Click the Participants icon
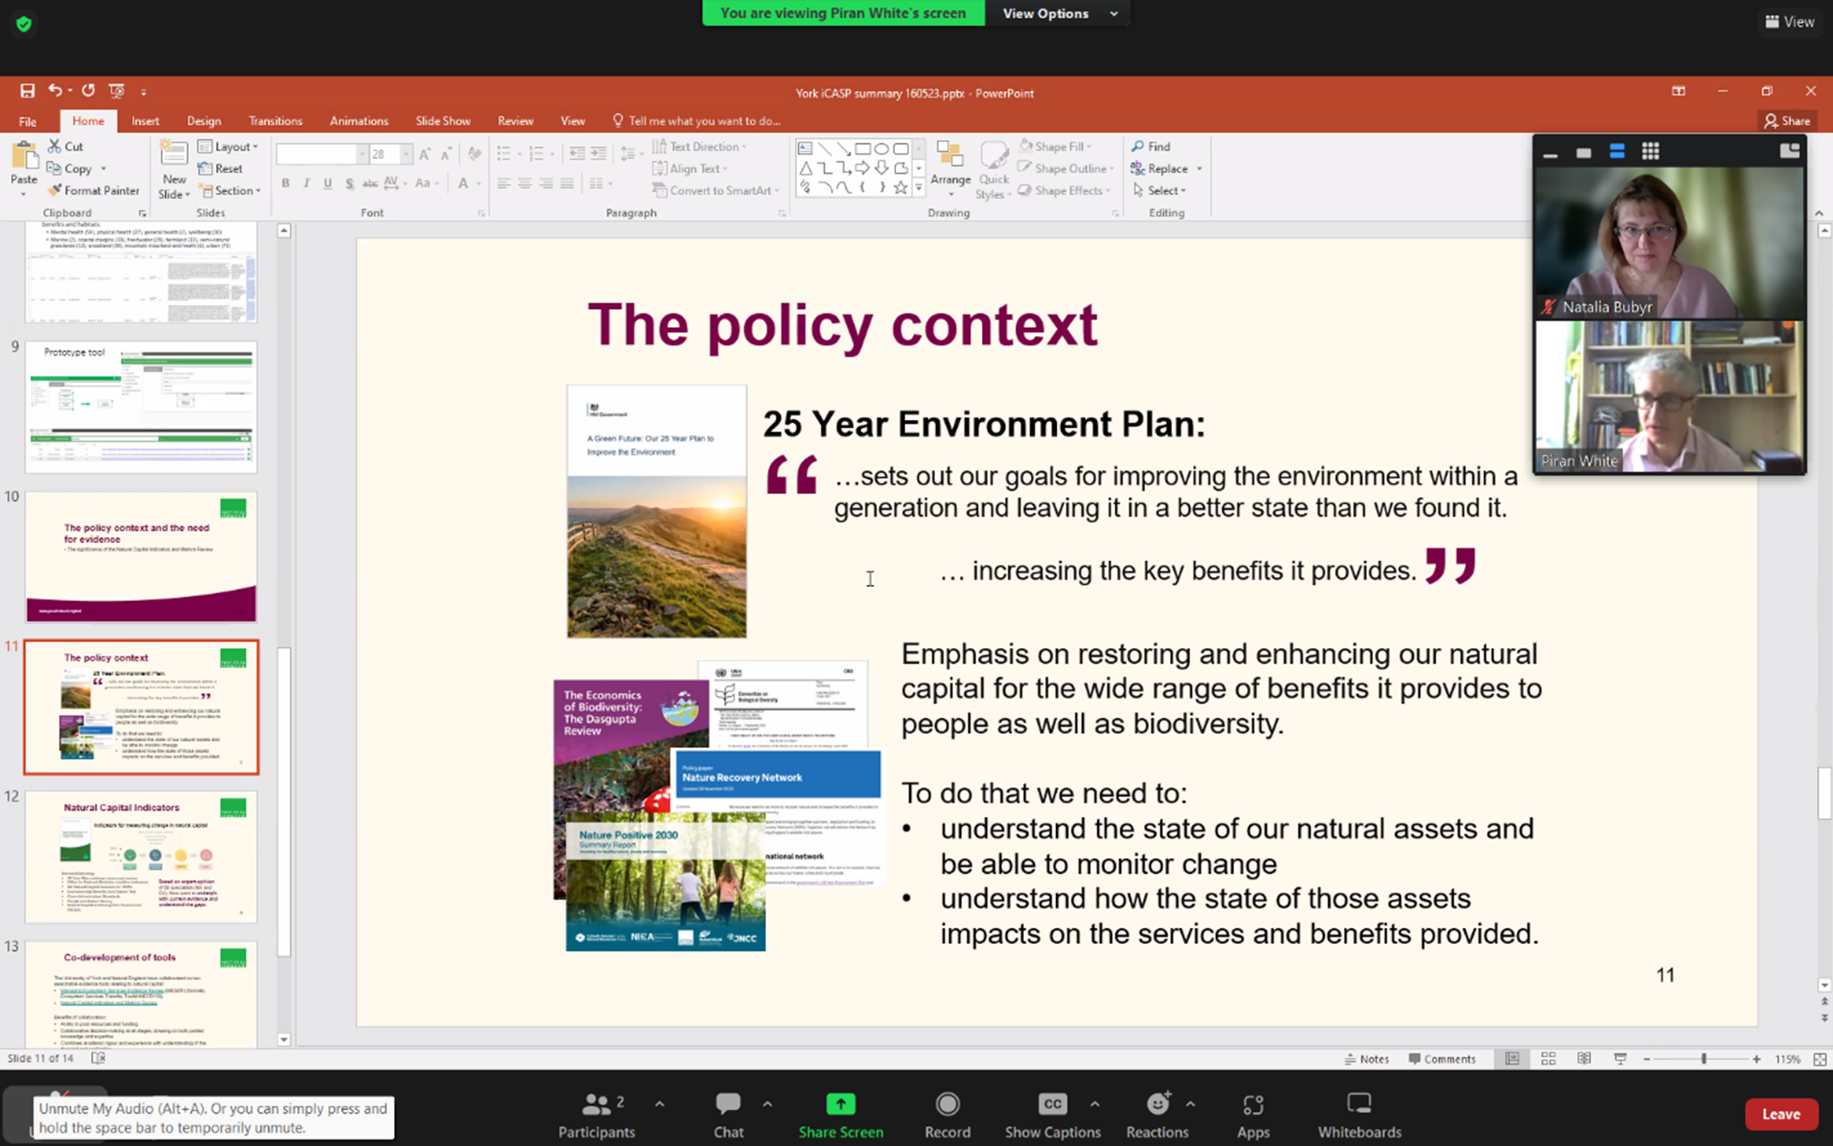Image resolution: width=1833 pixels, height=1146 pixels. pyautogui.click(x=596, y=1105)
